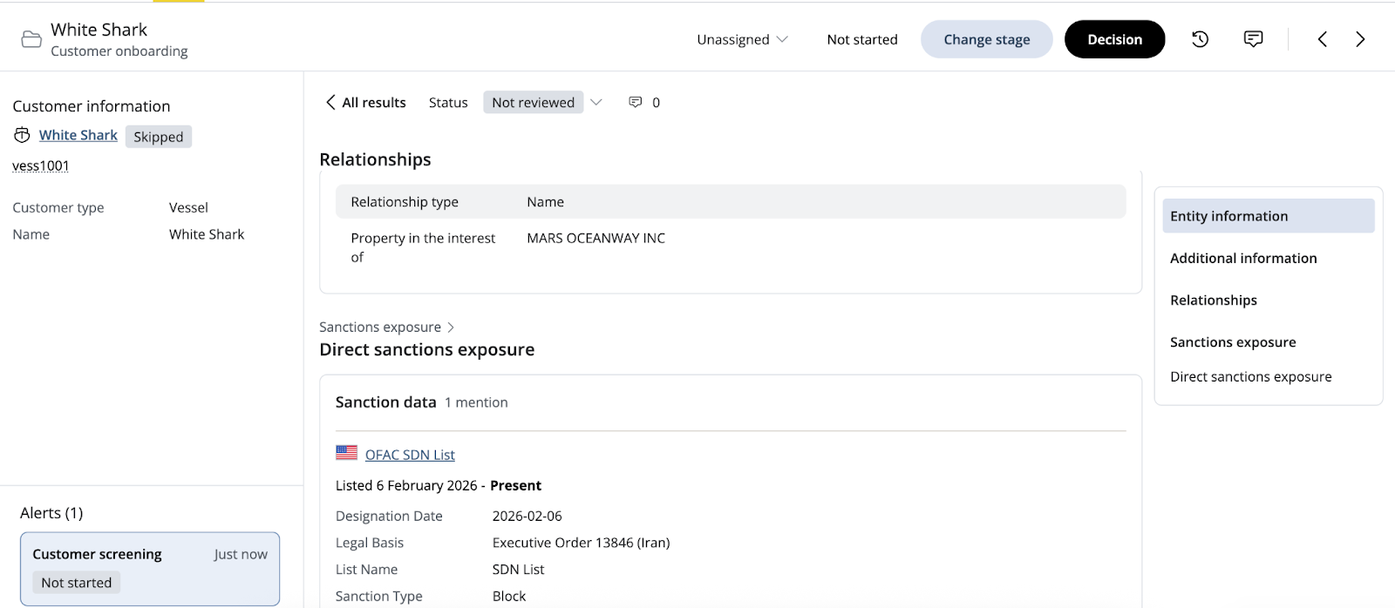Click the black Decision button
The image size is (1395, 608).
coord(1114,39)
